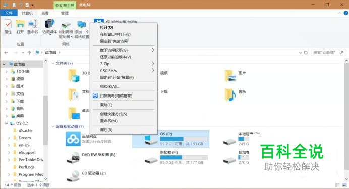Collapse the ribbon with chevron
This screenshot has height=189, width=349.
pos(339,13)
